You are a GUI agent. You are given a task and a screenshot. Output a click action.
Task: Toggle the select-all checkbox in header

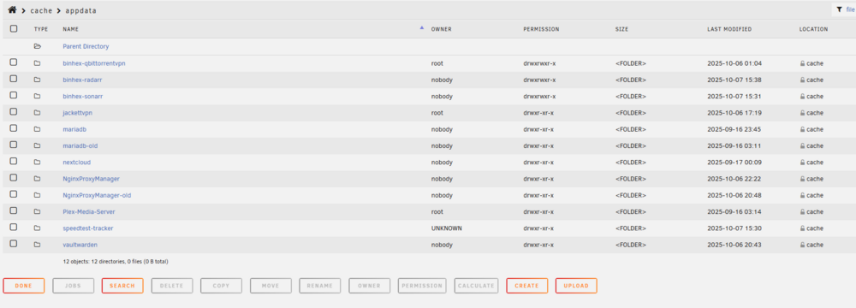click(14, 29)
